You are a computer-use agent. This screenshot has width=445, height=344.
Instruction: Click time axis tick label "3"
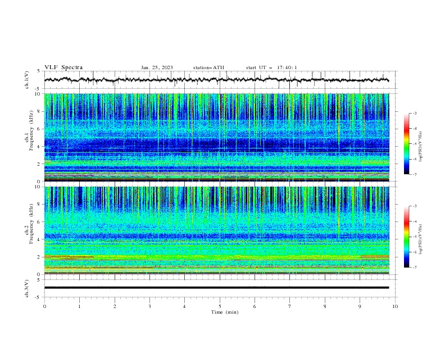(x=149, y=306)
